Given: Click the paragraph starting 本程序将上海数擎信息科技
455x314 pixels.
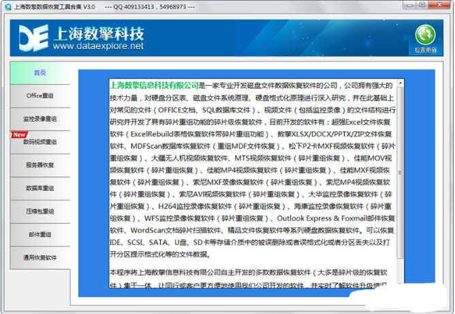Looking at the screenshot, I should 249,279.
